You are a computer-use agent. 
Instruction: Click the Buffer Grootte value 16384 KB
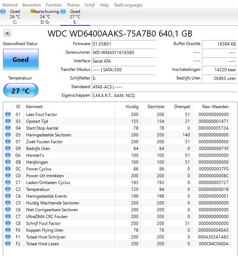coord(219,44)
